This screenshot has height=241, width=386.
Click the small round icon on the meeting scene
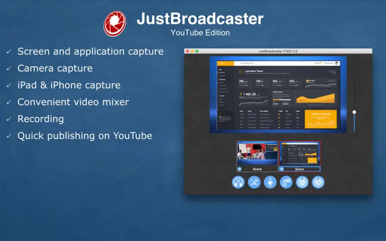239,169
